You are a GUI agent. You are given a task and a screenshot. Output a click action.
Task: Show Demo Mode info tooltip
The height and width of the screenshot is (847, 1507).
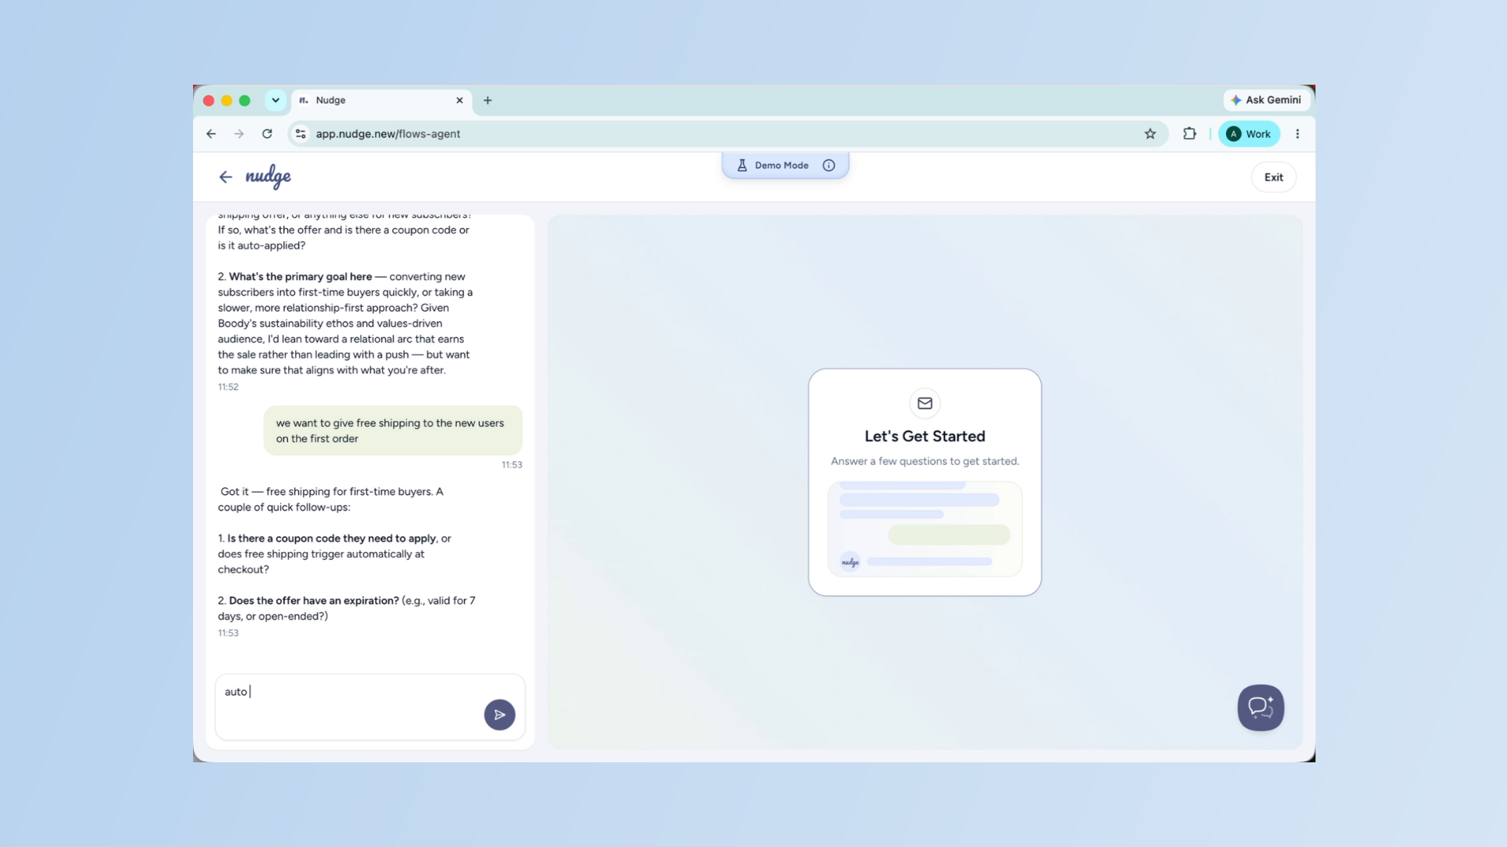pyautogui.click(x=829, y=165)
